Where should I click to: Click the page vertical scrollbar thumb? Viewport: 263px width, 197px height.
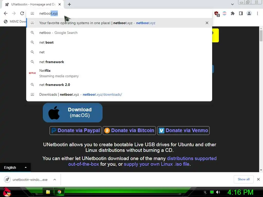click(x=261, y=36)
